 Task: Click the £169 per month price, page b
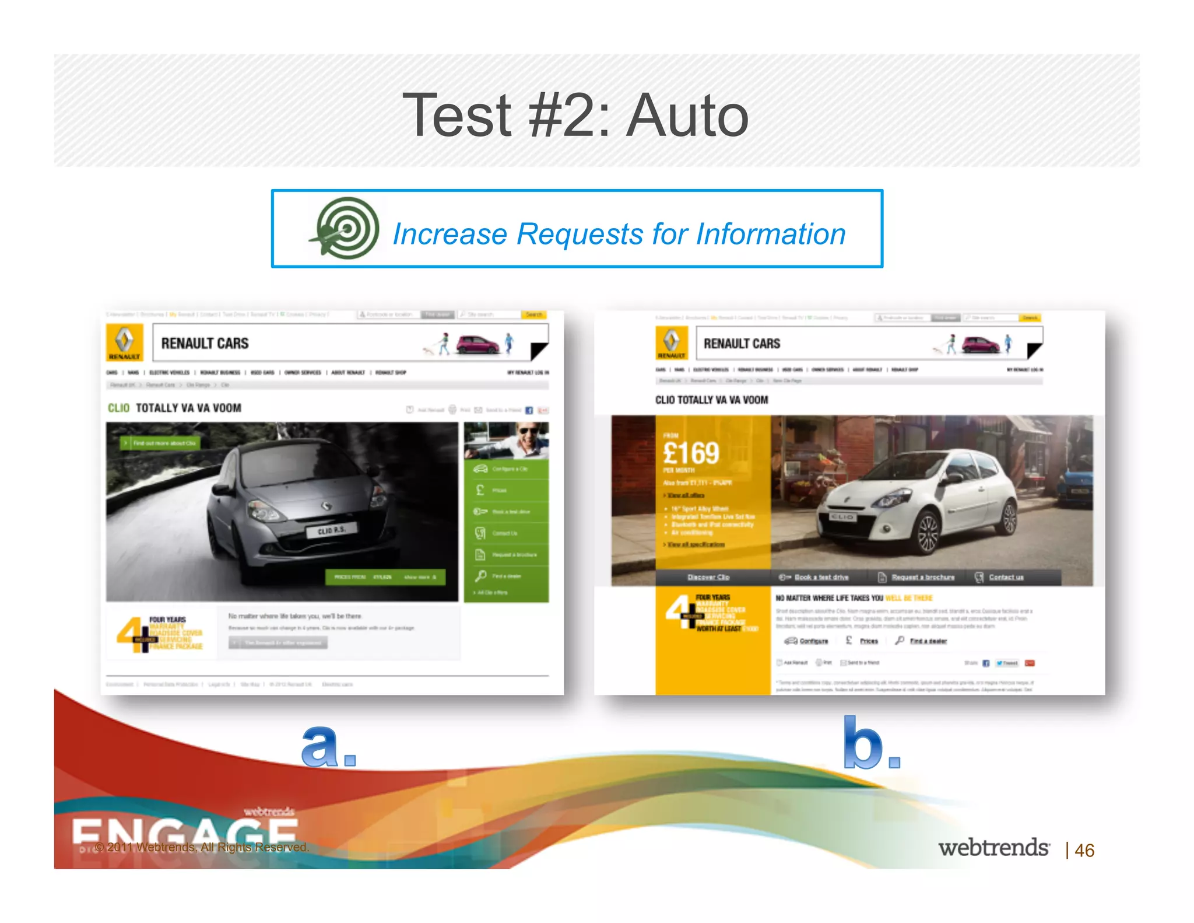click(691, 454)
